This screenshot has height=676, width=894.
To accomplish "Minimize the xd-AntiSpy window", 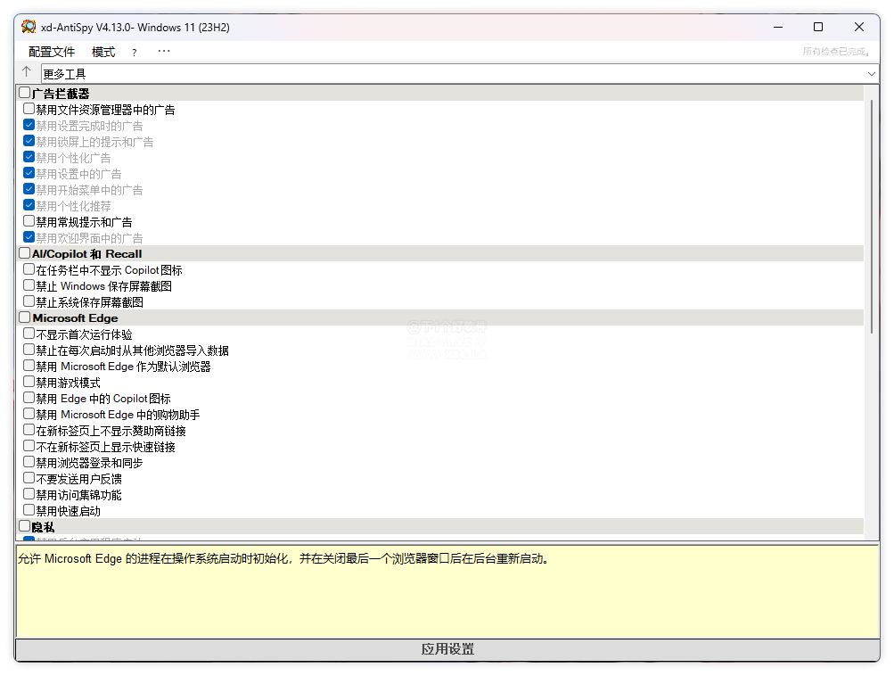I will point(778,27).
